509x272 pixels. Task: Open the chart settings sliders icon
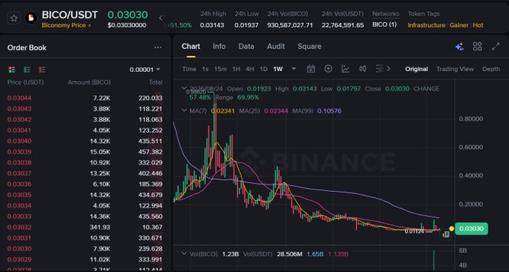point(380,69)
